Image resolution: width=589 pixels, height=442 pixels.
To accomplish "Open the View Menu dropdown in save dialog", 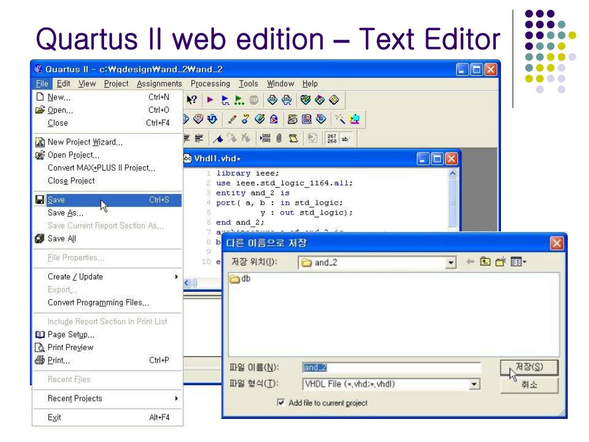I will click(518, 262).
